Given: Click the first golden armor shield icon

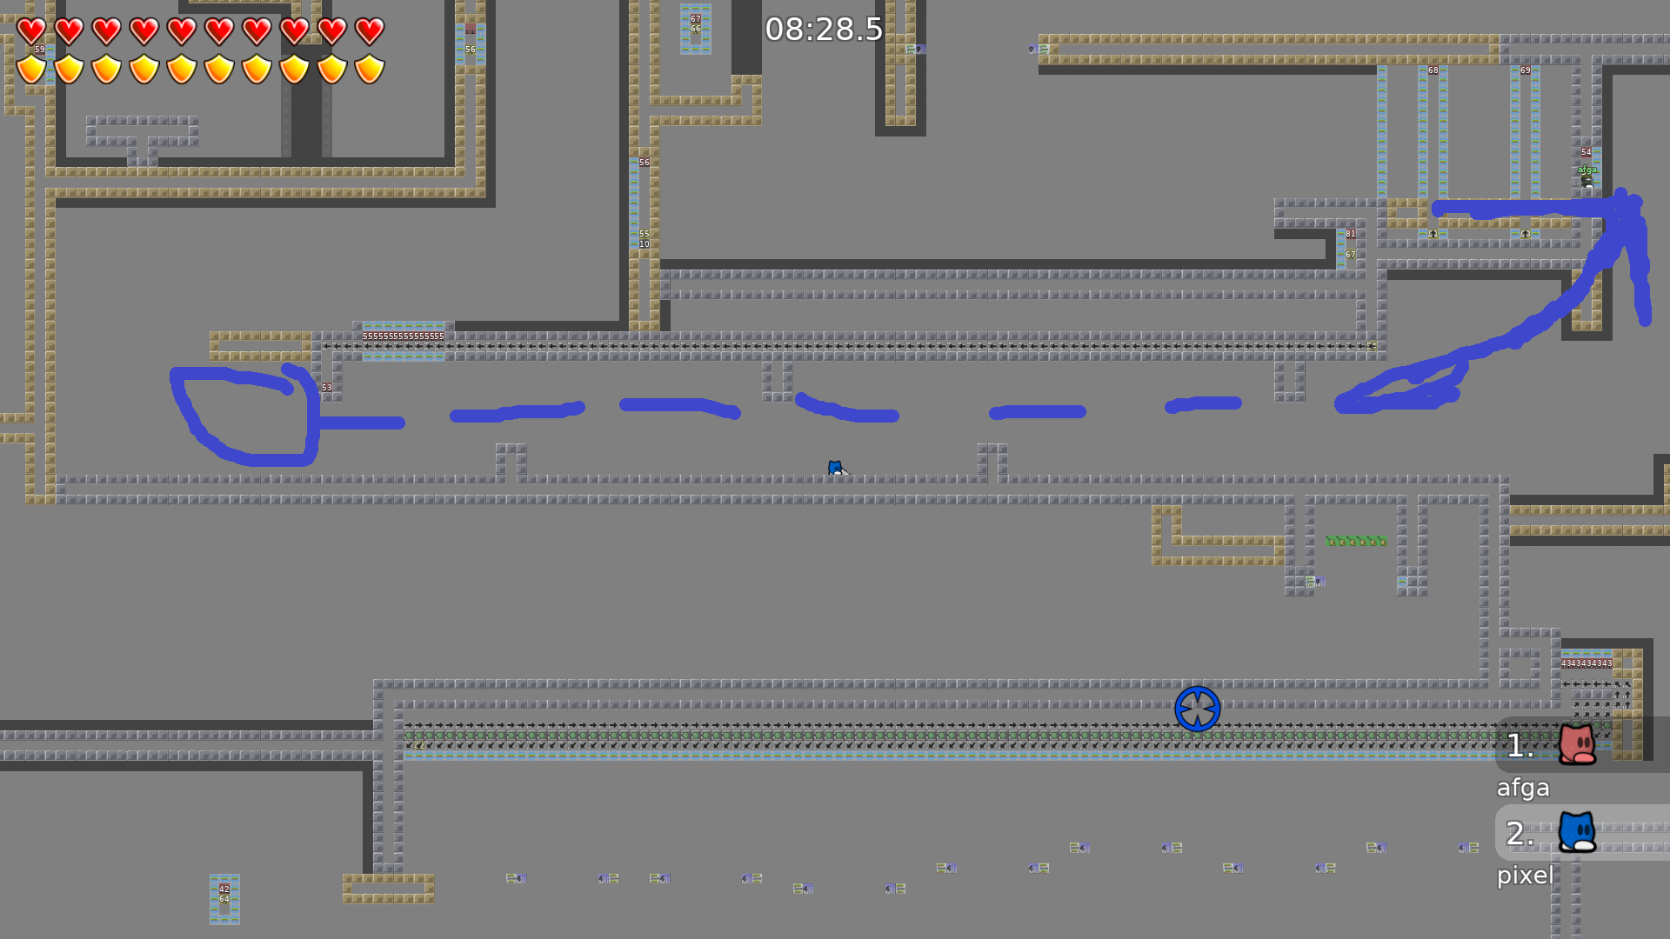Looking at the screenshot, I should click(x=31, y=69).
